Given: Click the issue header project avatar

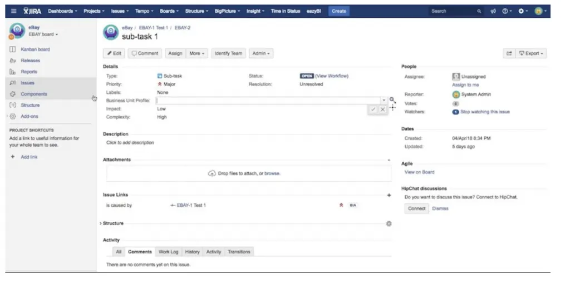Looking at the screenshot, I should [x=111, y=32].
